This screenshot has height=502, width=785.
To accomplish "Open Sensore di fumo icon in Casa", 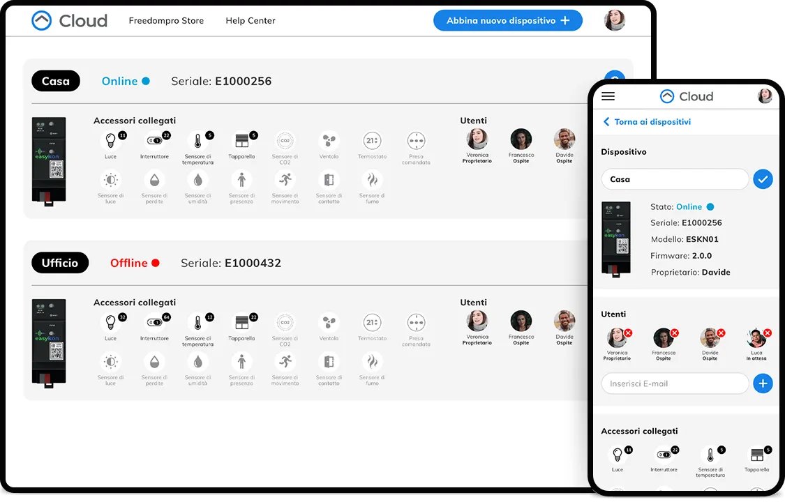I will click(373, 179).
